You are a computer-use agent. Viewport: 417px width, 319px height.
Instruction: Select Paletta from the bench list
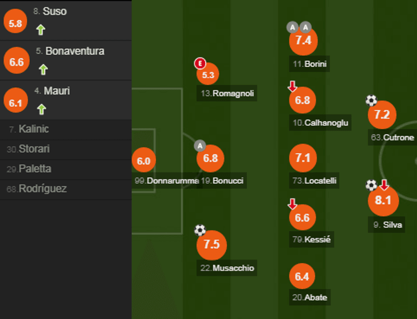[35, 169]
